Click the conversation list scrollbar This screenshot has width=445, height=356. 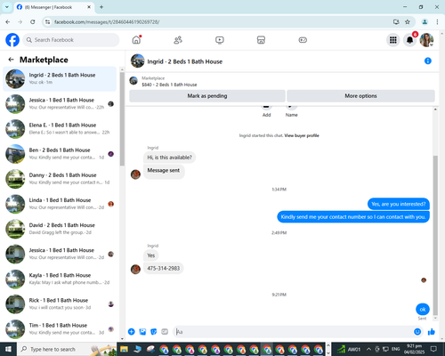[122, 118]
